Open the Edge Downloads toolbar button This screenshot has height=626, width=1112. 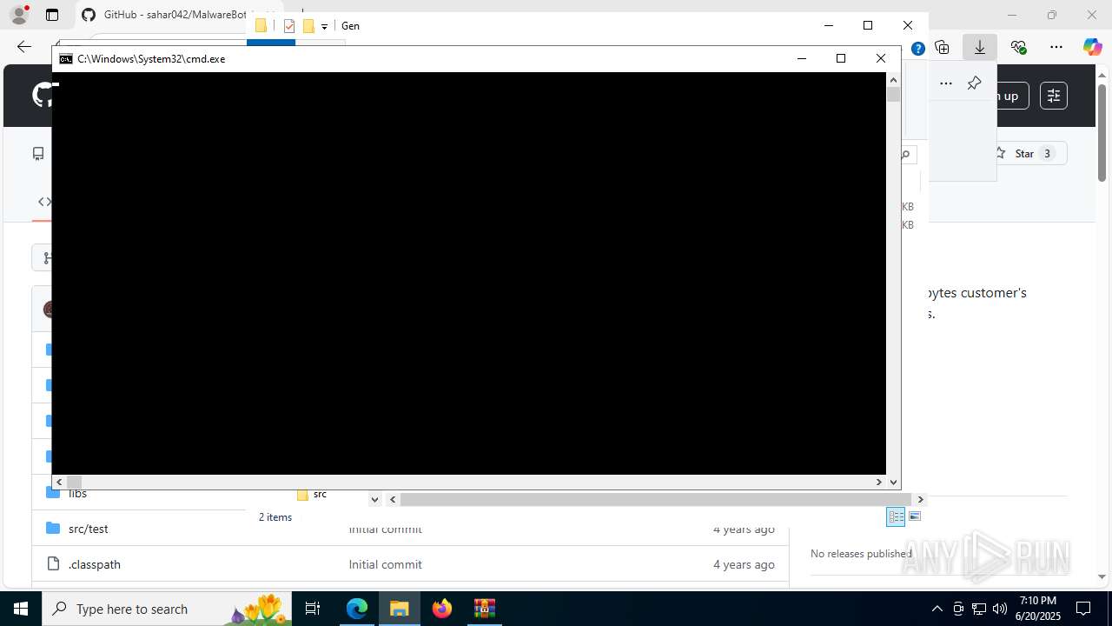[x=980, y=47]
